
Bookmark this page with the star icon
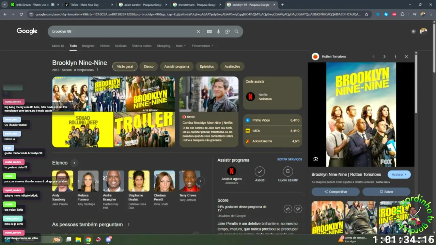tap(367, 14)
